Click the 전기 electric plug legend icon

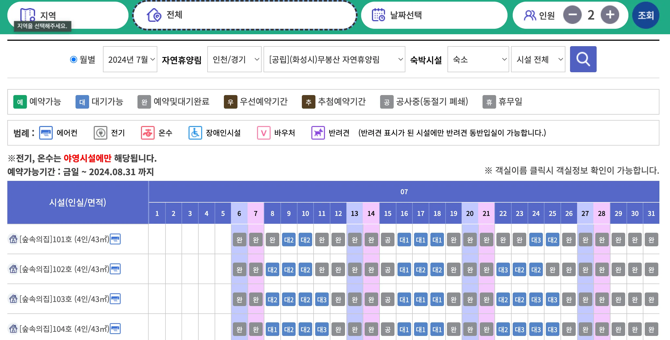point(100,133)
